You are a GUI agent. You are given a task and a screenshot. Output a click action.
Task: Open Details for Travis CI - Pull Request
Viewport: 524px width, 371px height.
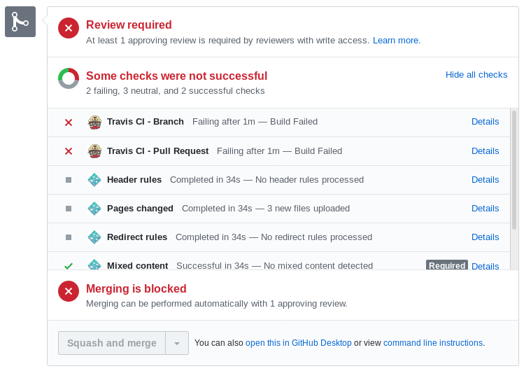coord(485,151)
